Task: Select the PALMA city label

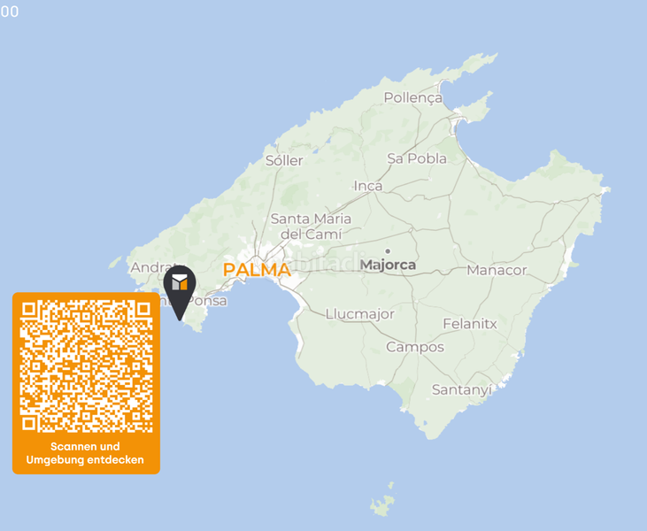Action: pos(257,270)
